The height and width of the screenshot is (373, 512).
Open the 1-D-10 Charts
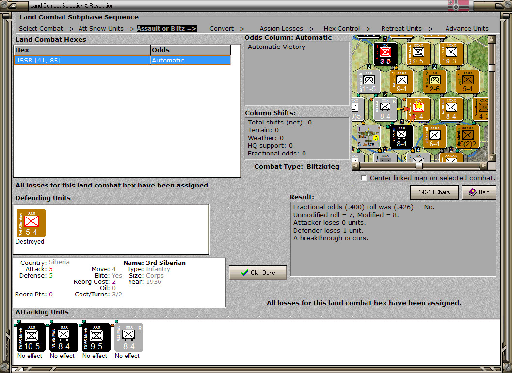pos(434,192)
